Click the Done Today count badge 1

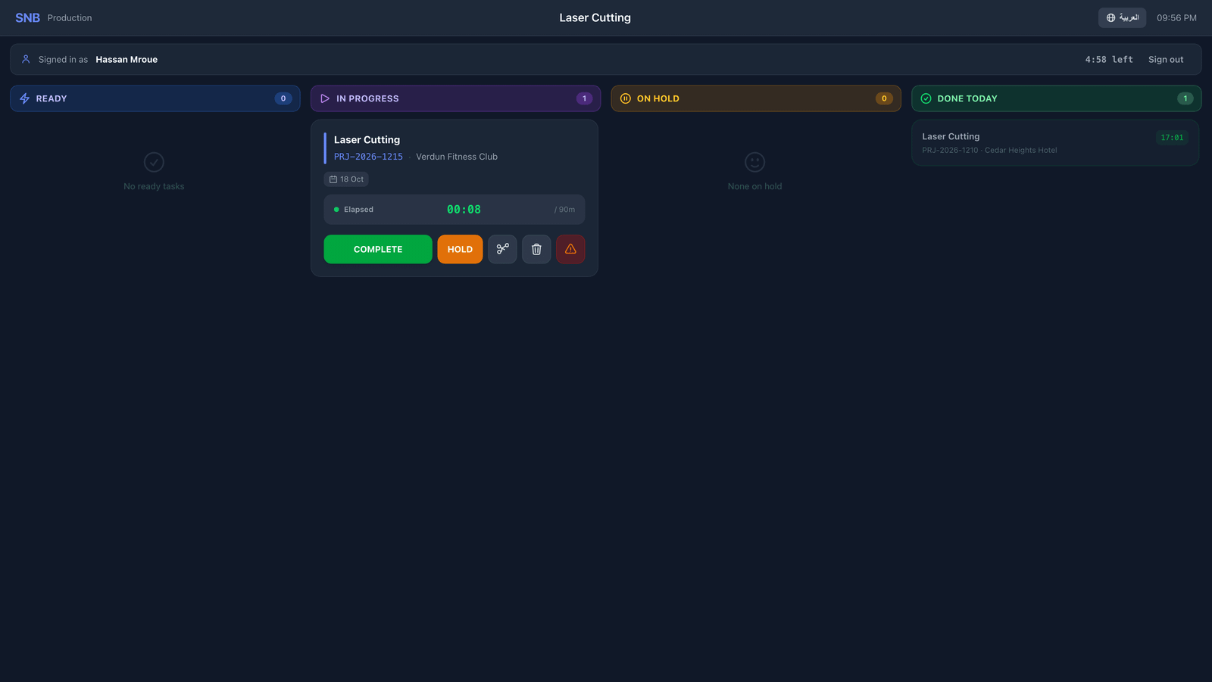[1185, 98]
